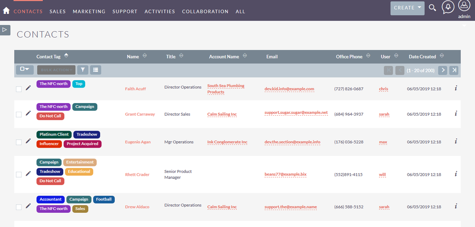
Task: Open Rhett Crader contact record
Action: point(137,174)
